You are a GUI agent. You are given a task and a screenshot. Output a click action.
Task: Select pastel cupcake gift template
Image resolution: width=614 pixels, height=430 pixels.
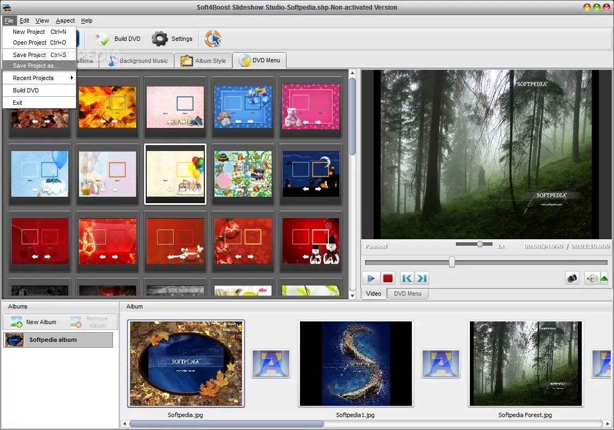(108, 174)
